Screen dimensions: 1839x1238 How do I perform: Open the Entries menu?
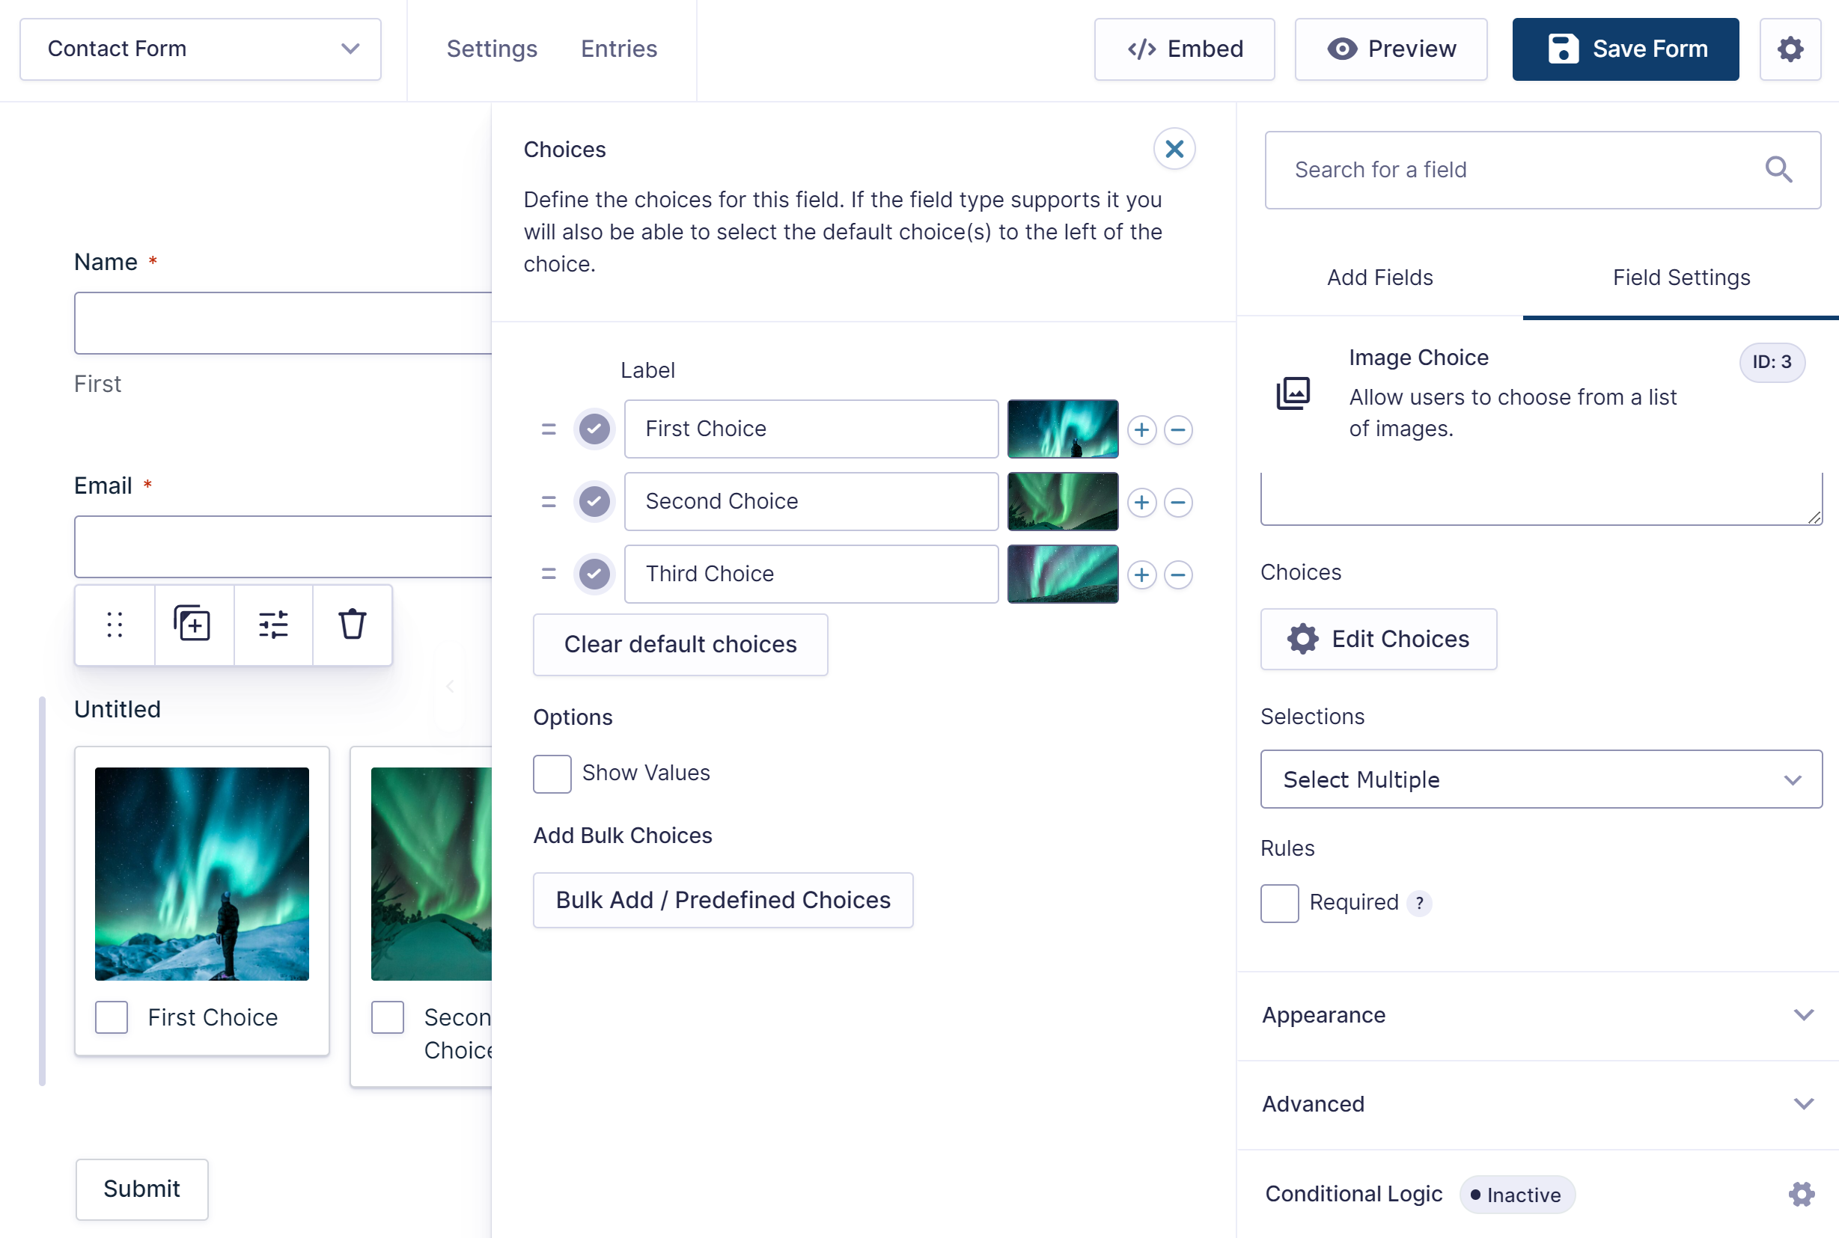(618, 49)
